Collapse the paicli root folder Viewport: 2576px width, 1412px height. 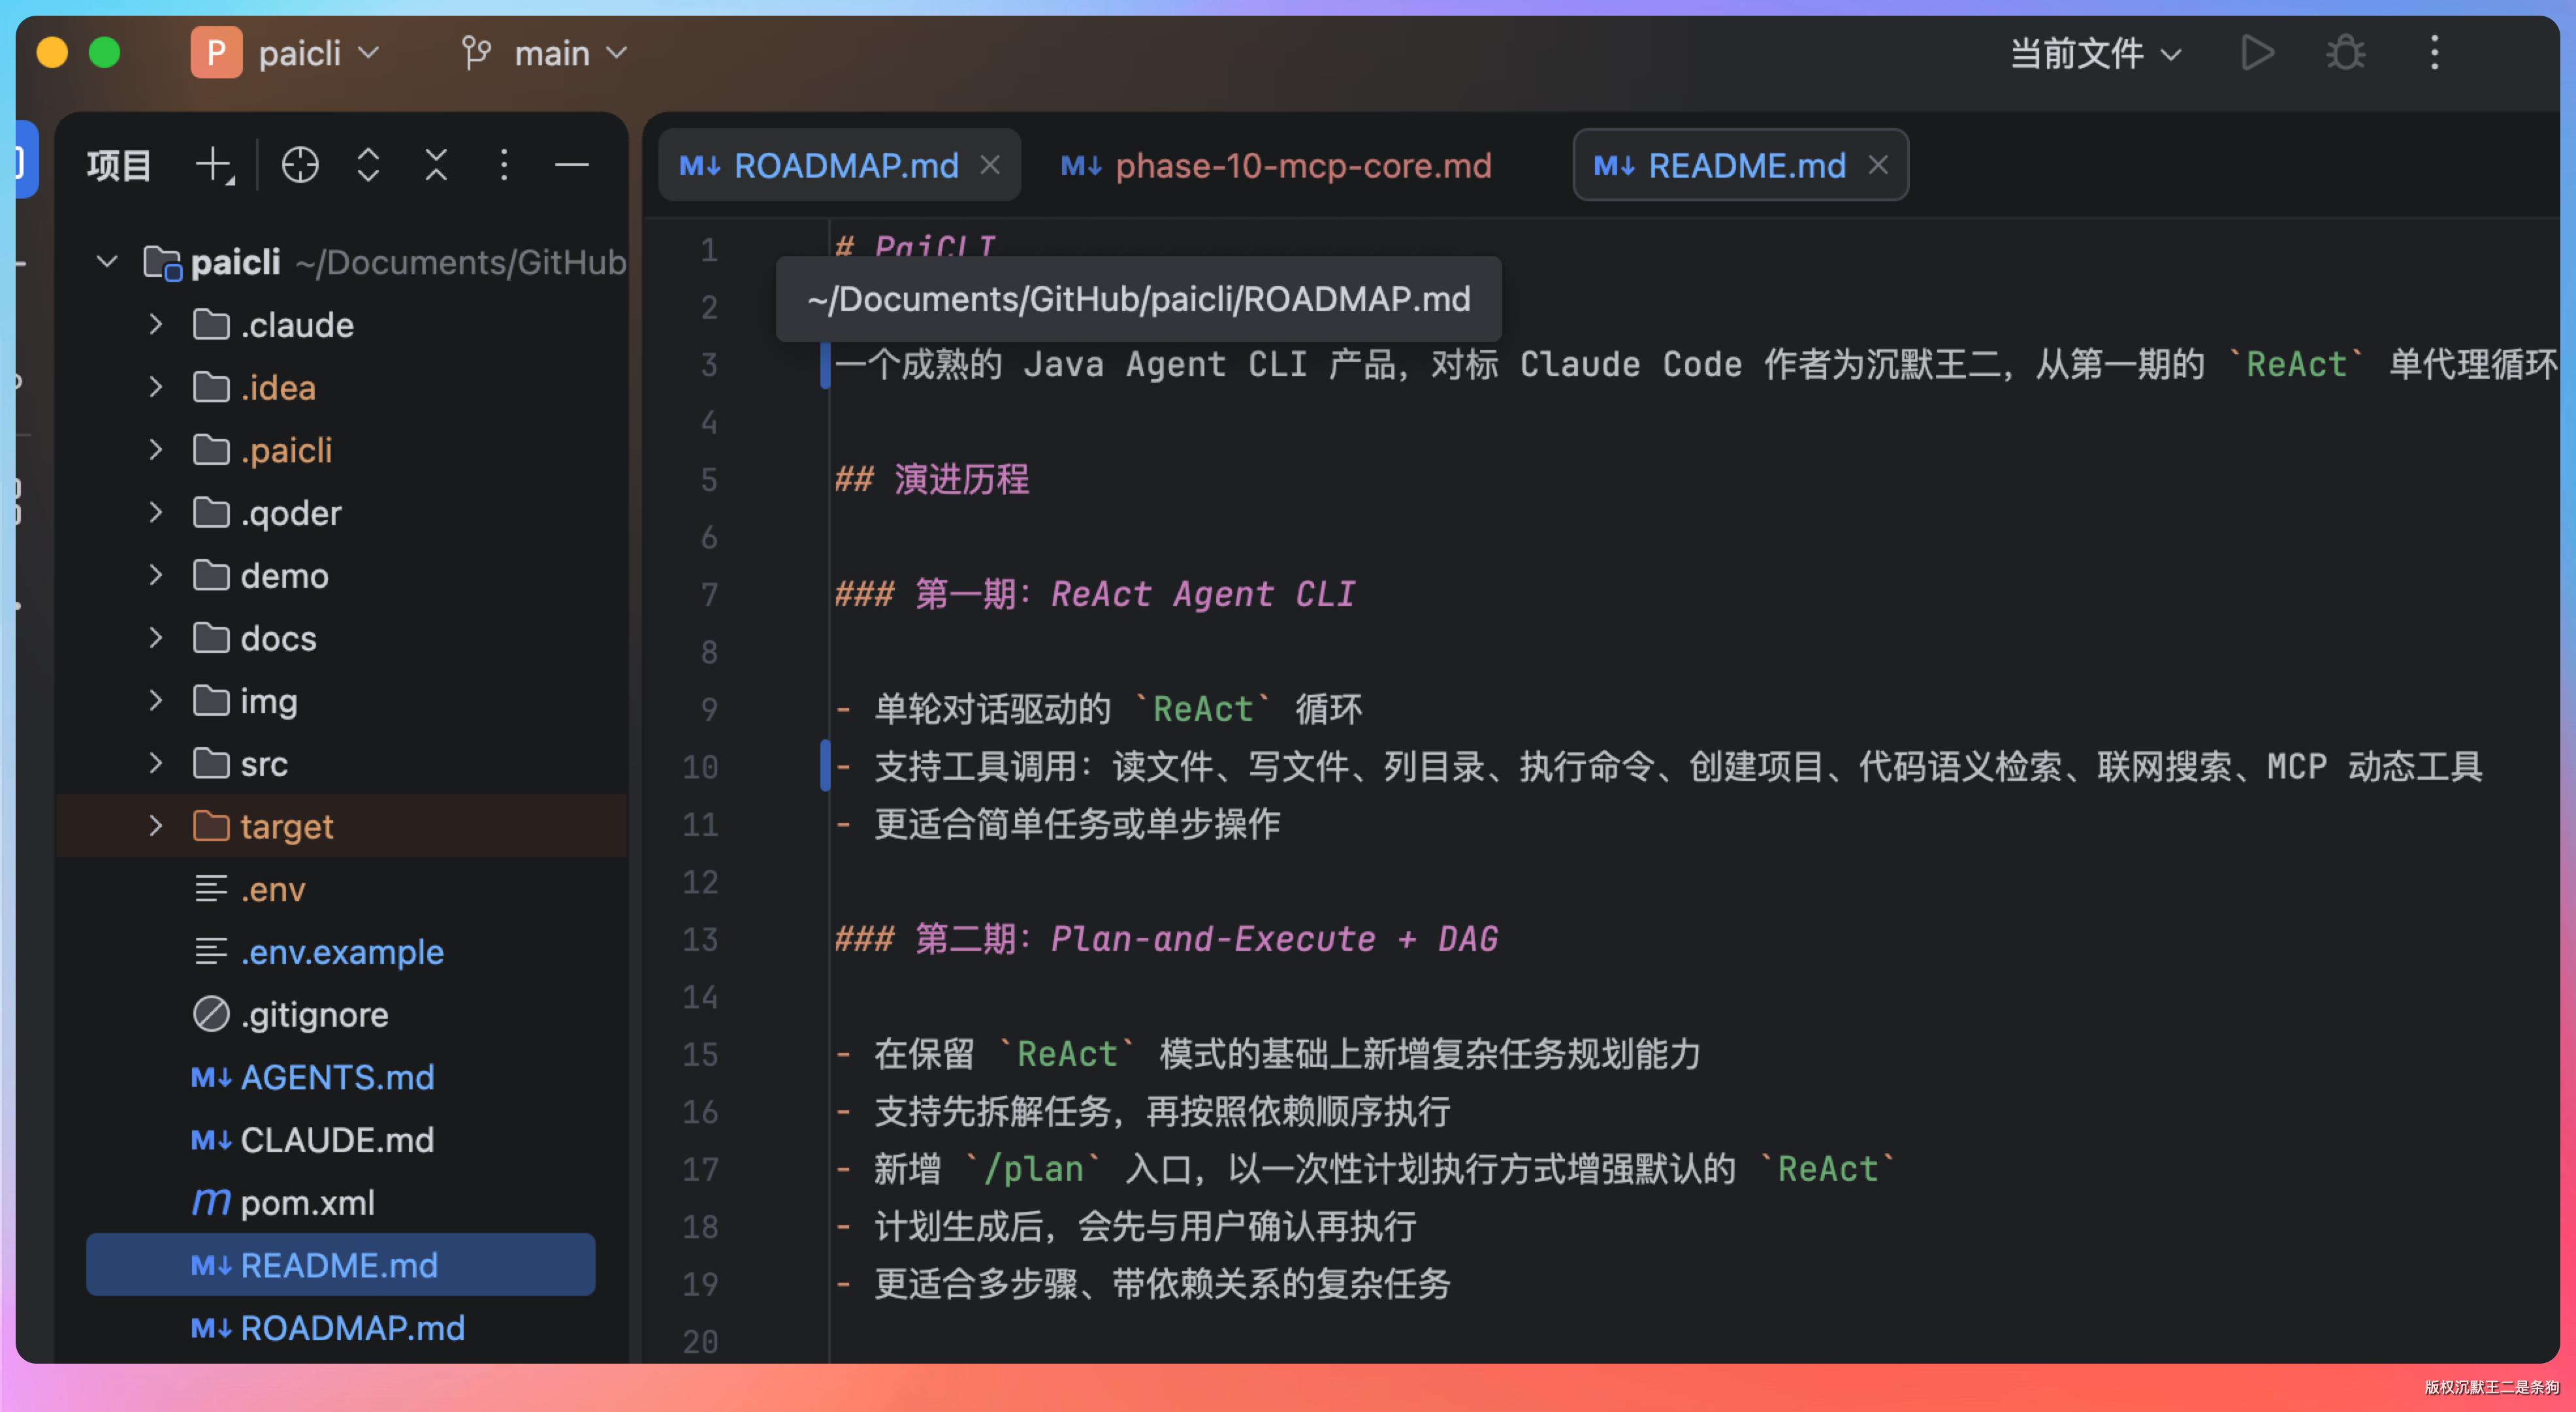[106, 262]
